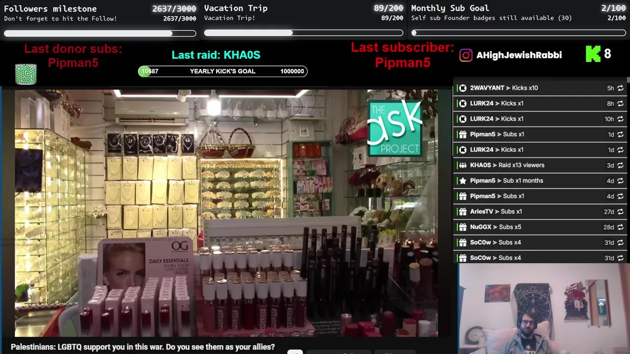Click the AHighJewishRabbi Instagram handle
630x354 pixels.
(519, 55)
